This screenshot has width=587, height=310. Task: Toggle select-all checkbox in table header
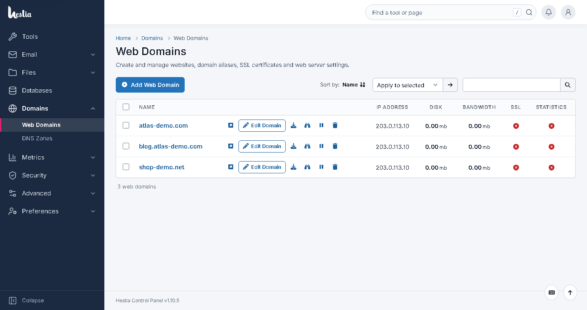(126, 107)
